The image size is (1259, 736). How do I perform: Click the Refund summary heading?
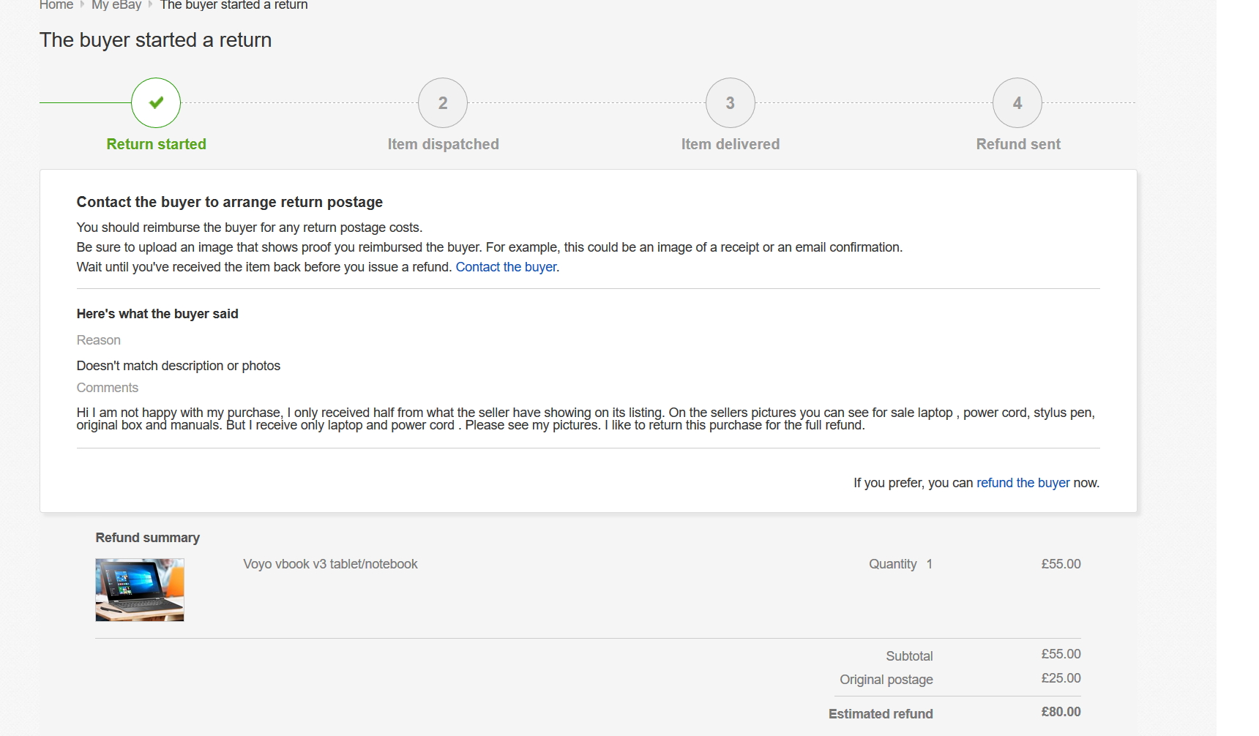pos(147,538)
